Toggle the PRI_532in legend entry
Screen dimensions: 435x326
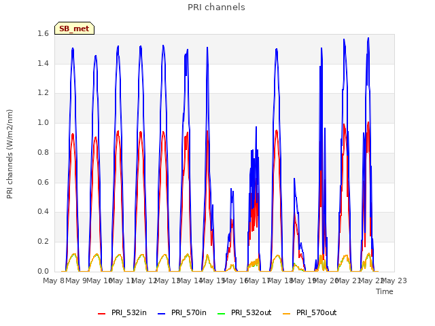(x=122, y=312)
